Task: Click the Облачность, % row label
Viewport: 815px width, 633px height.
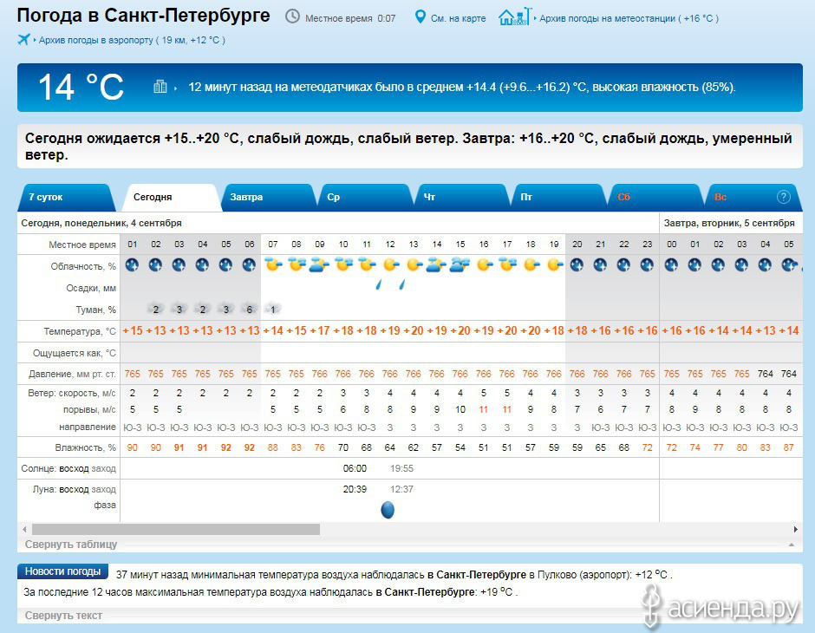Action: (x=83, y=266)
